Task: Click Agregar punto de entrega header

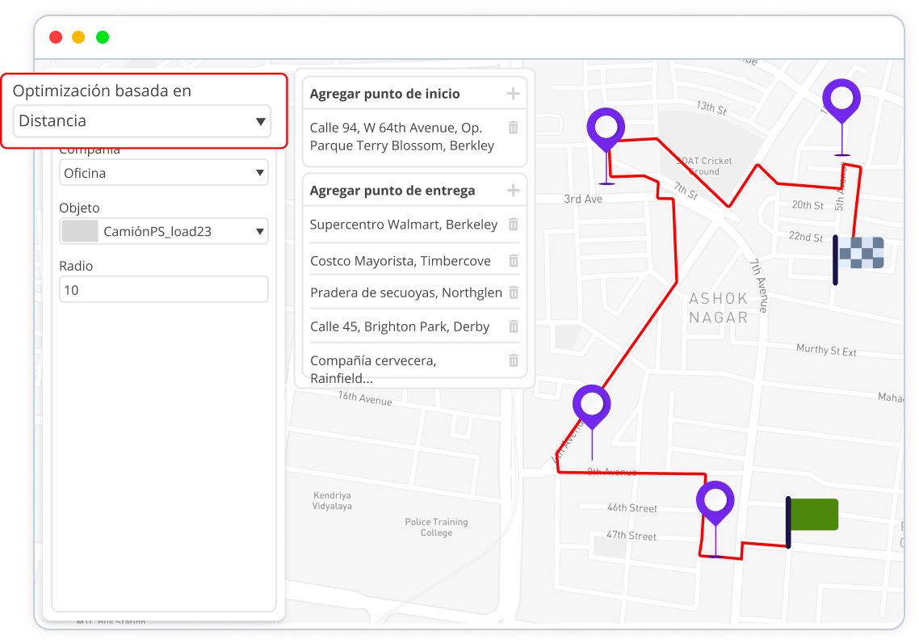Action: pos(392,191)
